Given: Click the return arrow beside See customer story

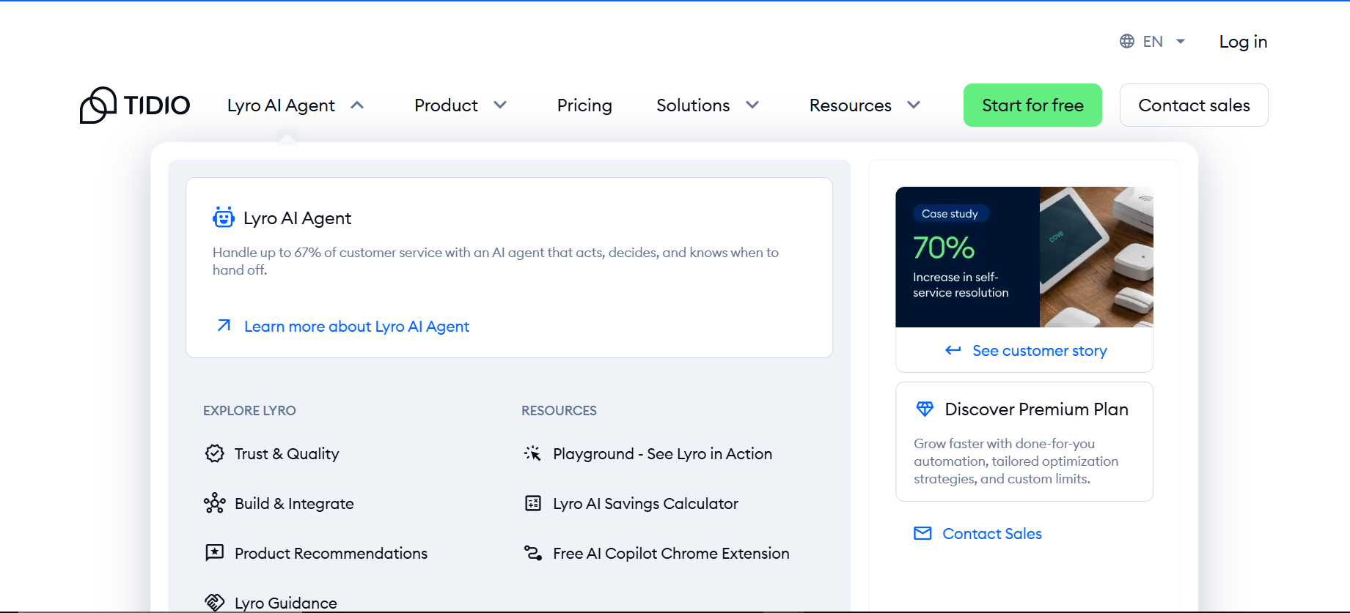Looking at the screenshot, I should coord(953,350).
